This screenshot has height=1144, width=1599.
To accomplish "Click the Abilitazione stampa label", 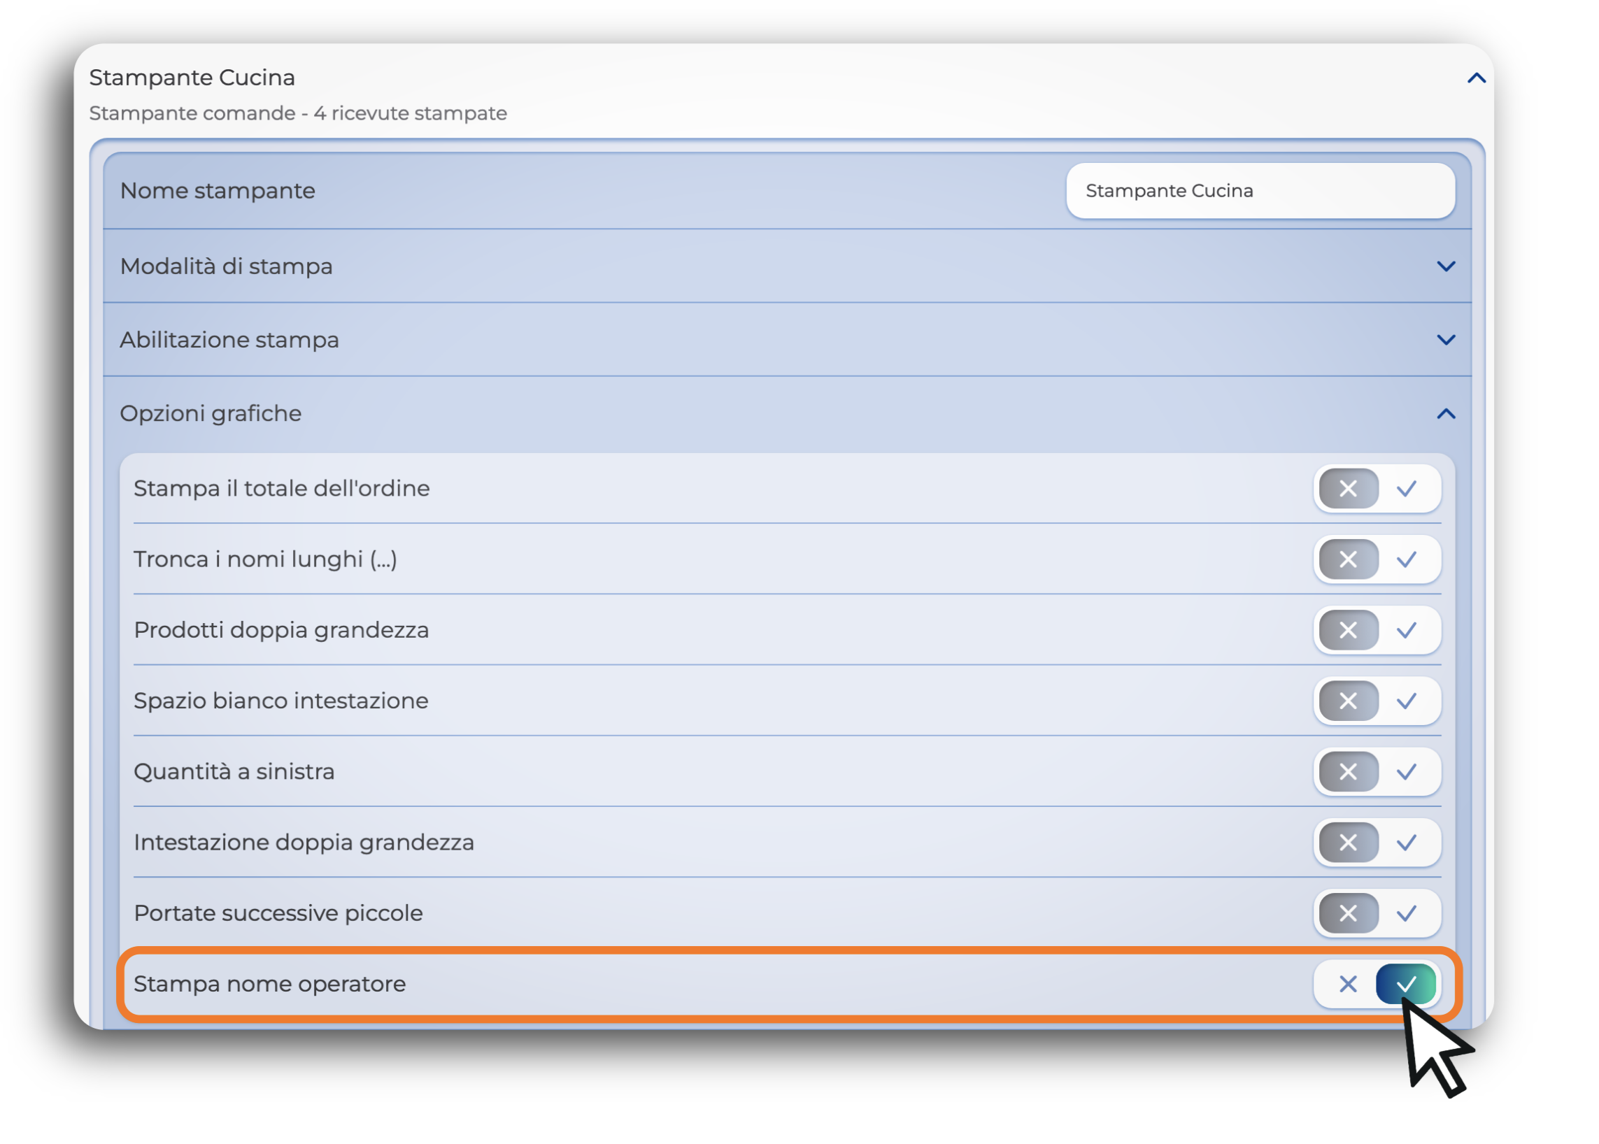I will [x=229, y=341].
